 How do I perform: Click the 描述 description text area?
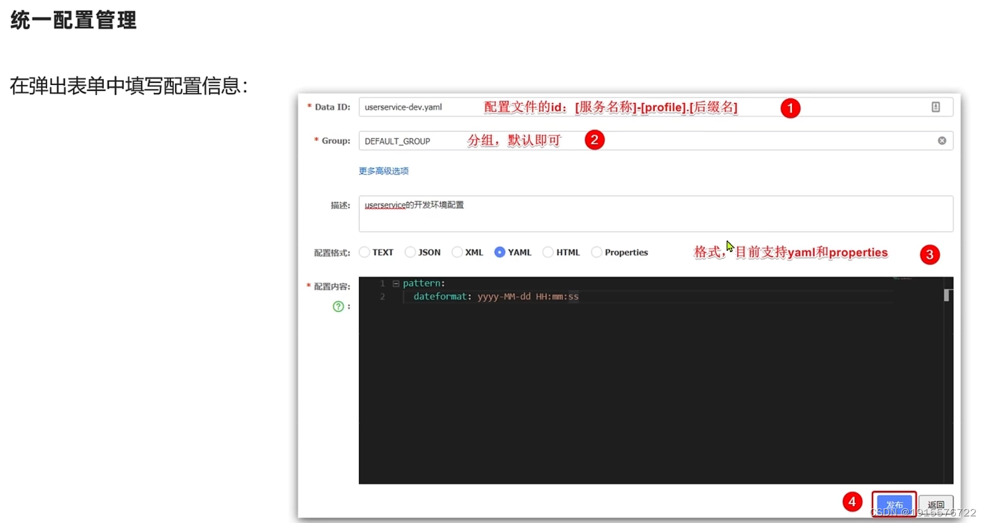(x=600, y=213)
